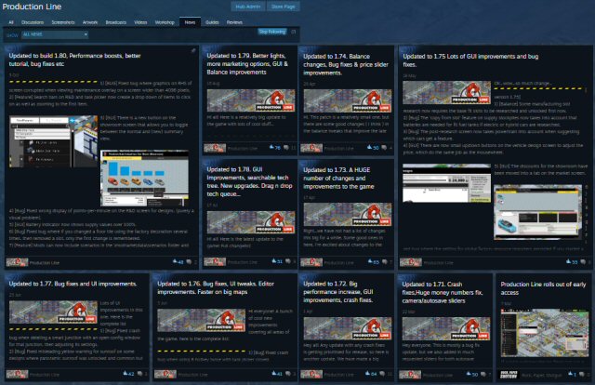Click the Stop Following button
595x385 pixels.
(x=272, y=32)
